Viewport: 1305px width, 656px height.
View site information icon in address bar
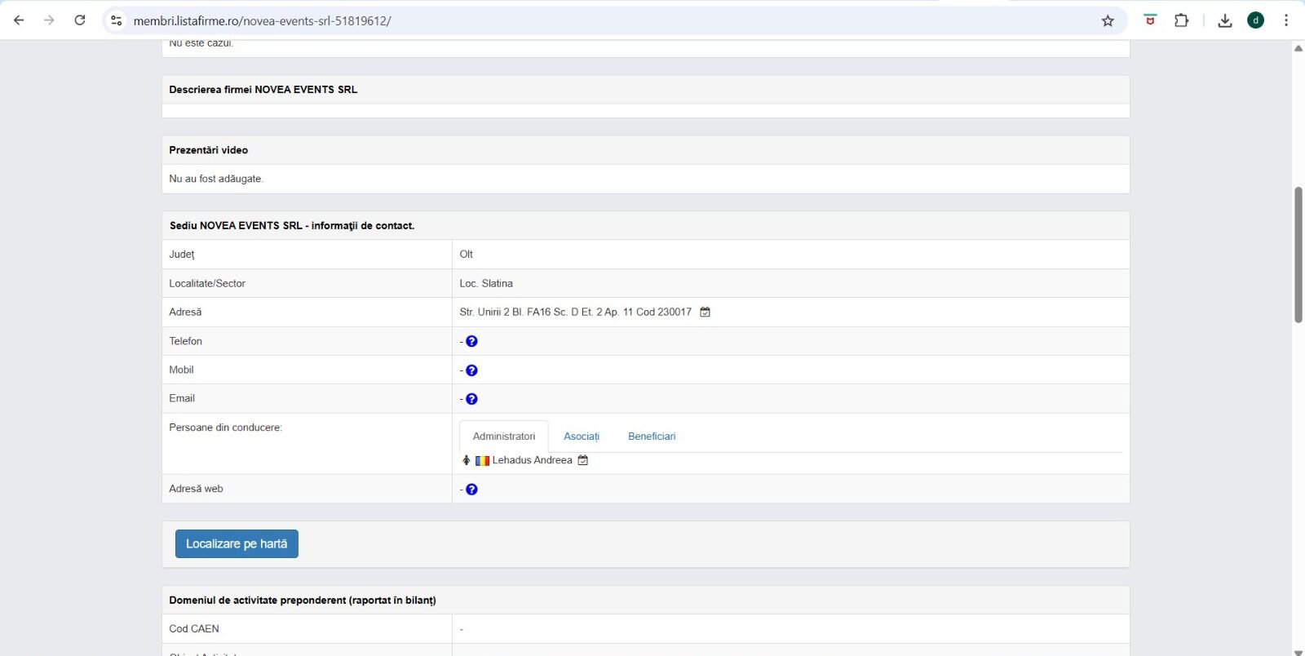pyautogui.click(x=117, y=20)
